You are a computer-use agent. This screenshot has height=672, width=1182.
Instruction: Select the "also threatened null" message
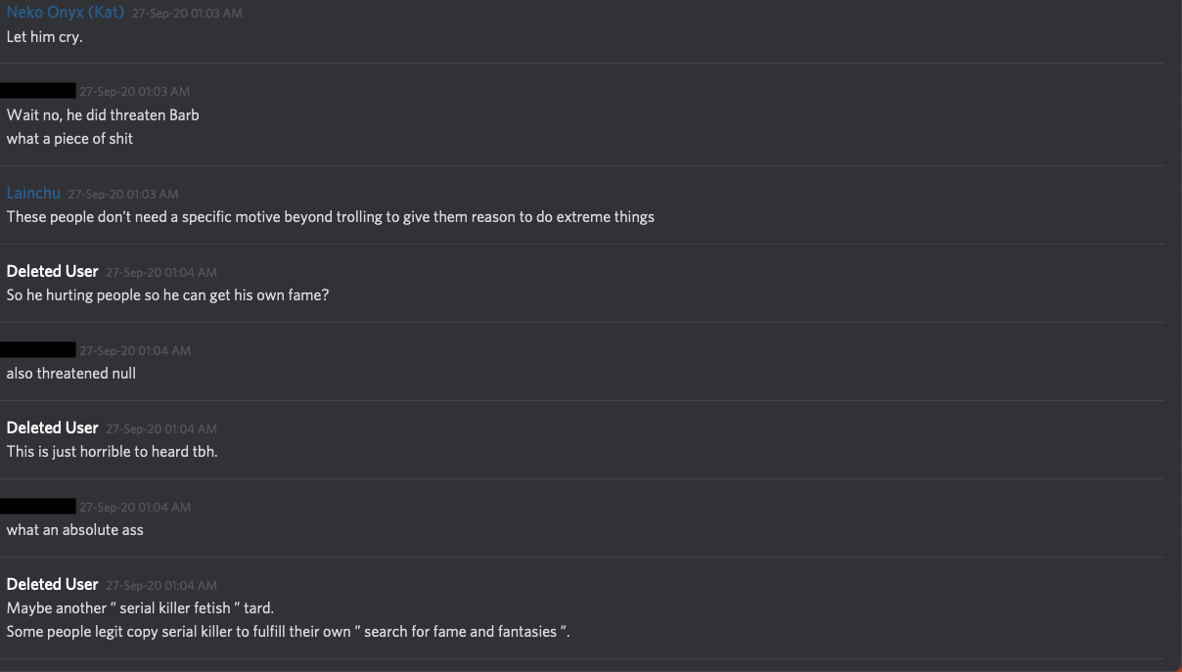pos(71,374)
